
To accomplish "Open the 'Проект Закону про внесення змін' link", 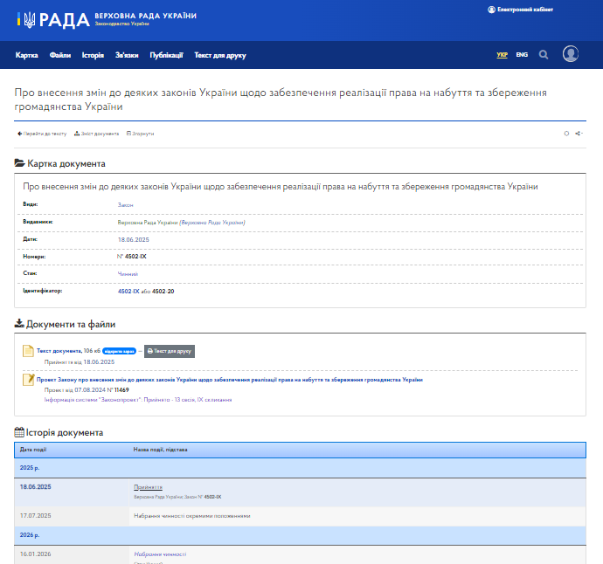I will point(230,380).
